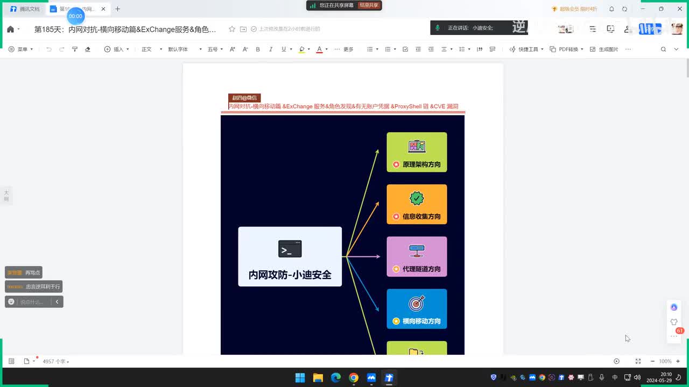The image size is (689, 387).
Task: Click the redo arrow in toolbar
Action: click(x=62, y=49)
